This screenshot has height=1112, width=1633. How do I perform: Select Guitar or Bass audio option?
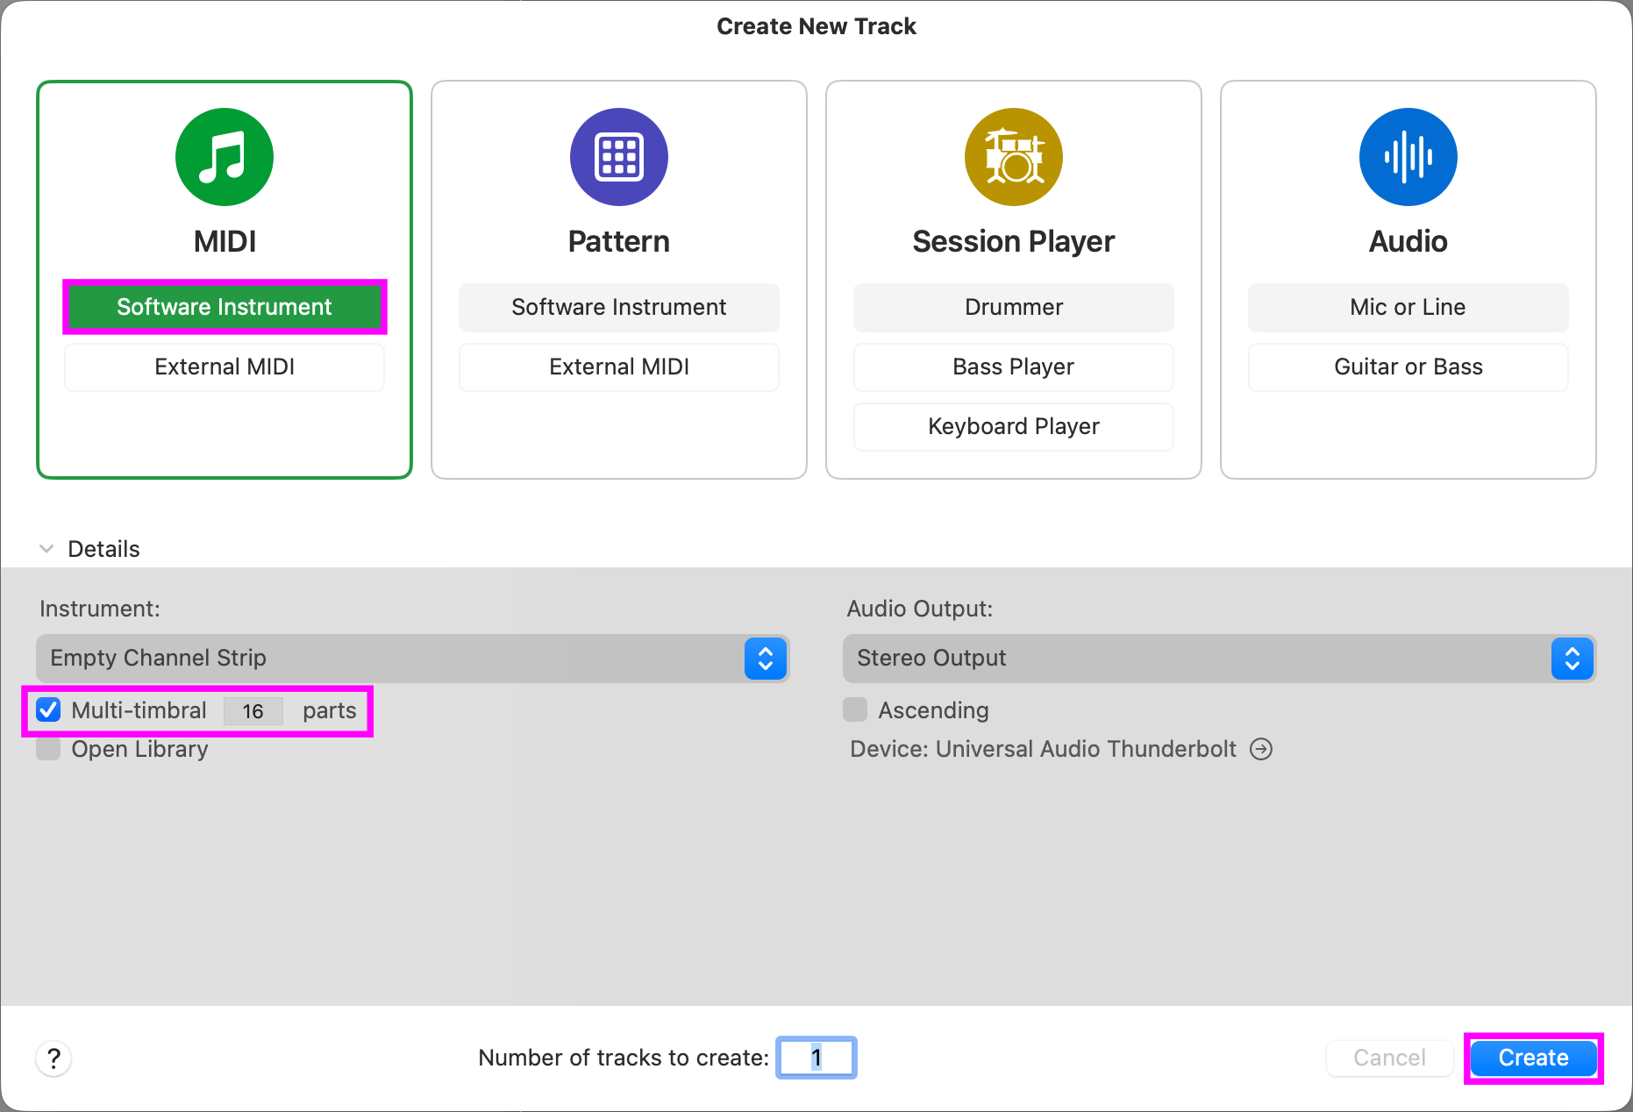tap(1408, 367)
